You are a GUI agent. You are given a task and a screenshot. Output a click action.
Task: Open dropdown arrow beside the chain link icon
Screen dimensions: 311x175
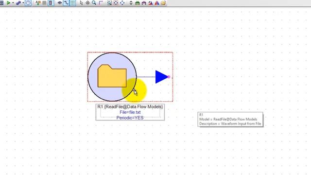(23, 3)
